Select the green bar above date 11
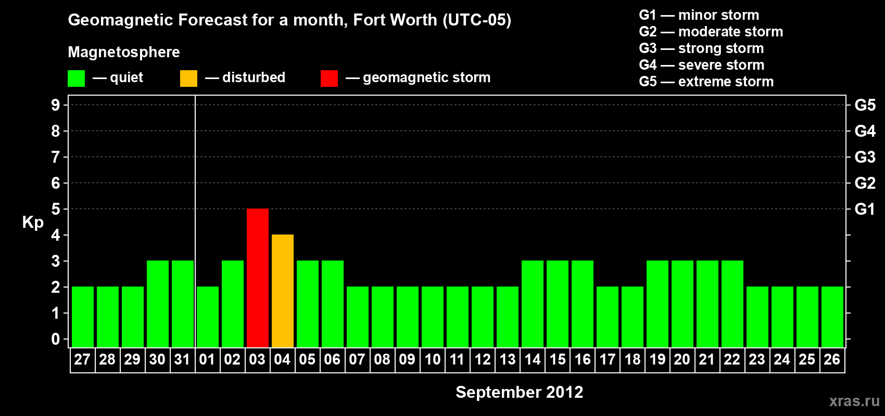This screenshot has height=416, width=885. pyautogui.click(x=458, y=317)
